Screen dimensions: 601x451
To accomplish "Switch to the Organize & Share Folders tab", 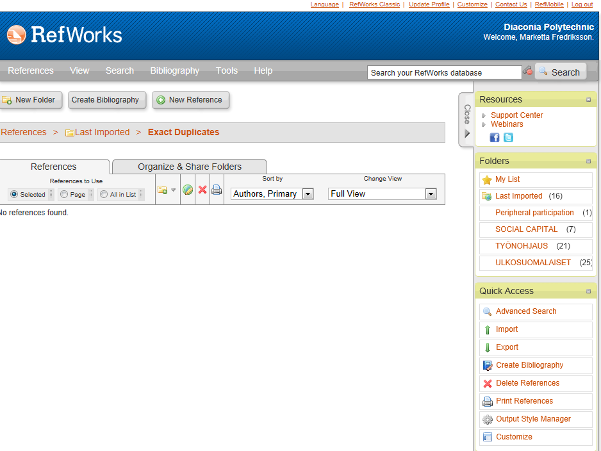I will pos(190,167).
